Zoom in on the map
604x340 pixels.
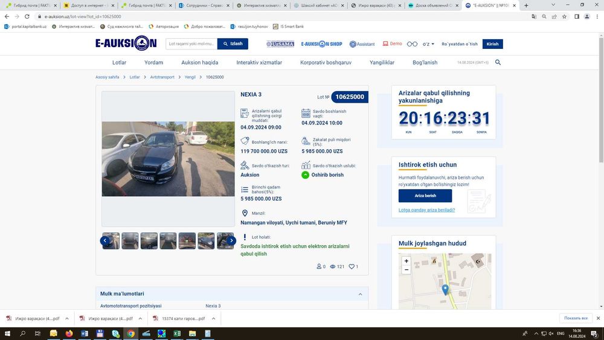(x=406, y=261)
